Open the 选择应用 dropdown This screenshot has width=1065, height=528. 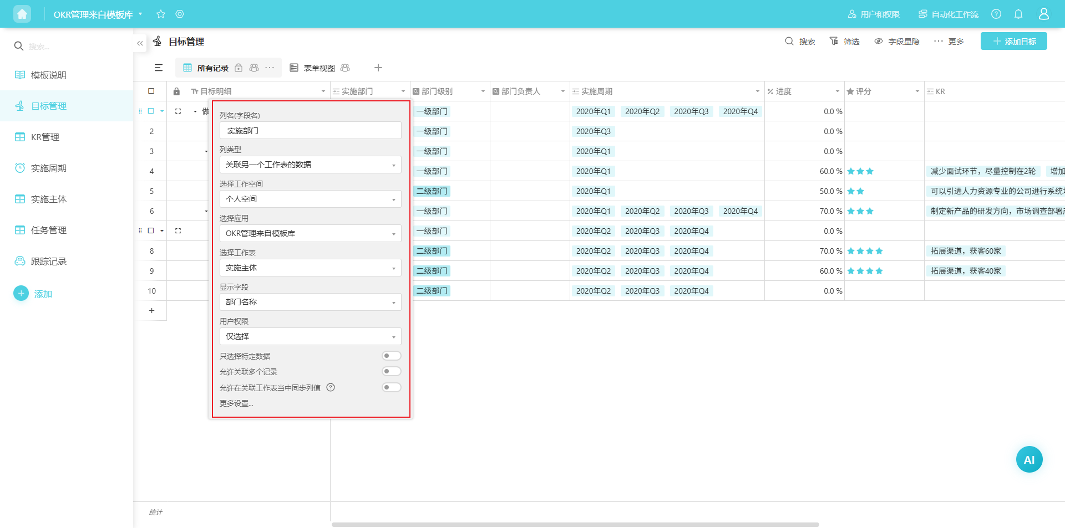pyautogui.click(x=311, y=233)
